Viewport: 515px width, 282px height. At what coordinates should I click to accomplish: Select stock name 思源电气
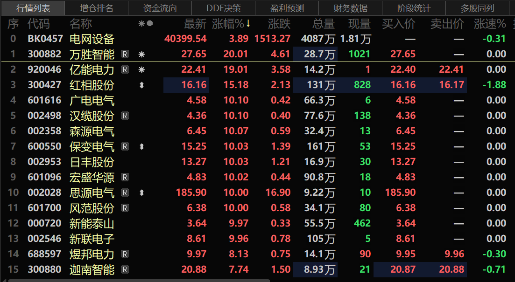[92, 193]
